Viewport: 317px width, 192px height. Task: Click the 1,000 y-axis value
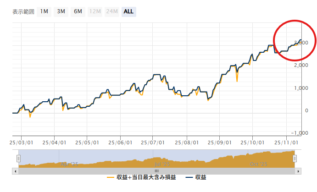point(301,88)
